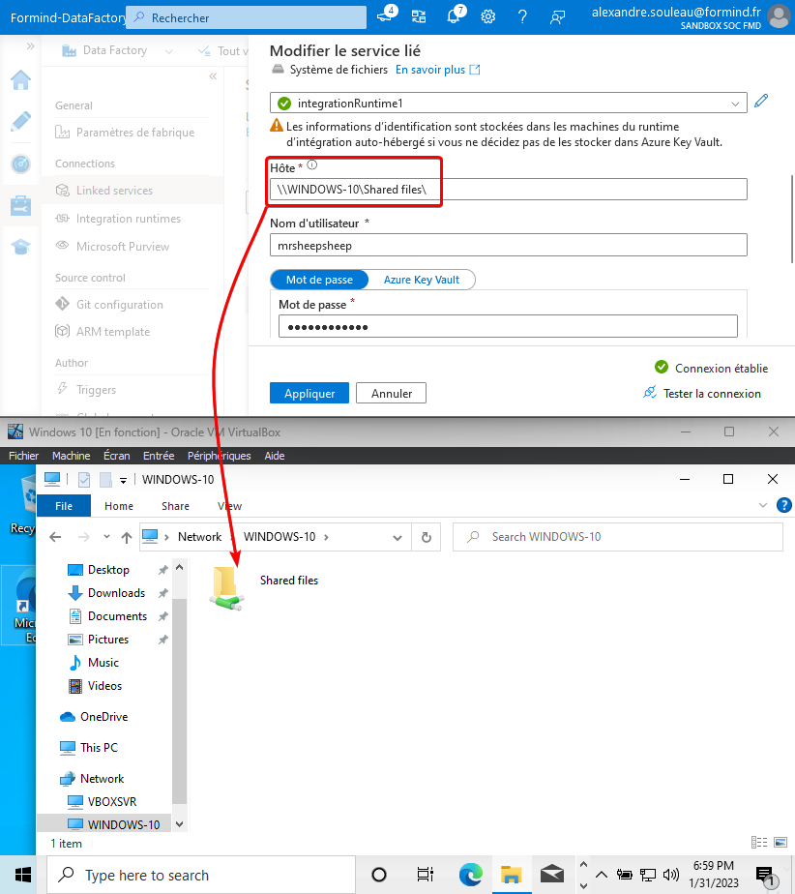Image resolution: width=795 pixels, height=894 pixels.
Task: Edit integration runtime with pencil icon
Action: click(761, 102)
